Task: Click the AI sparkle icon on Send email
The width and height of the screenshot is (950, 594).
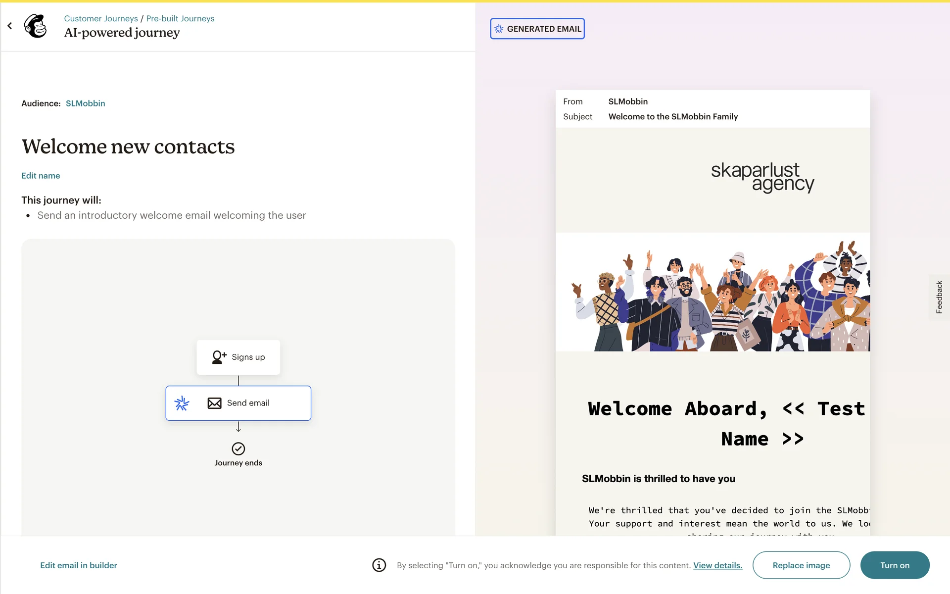Action: [x=182, y=403]
